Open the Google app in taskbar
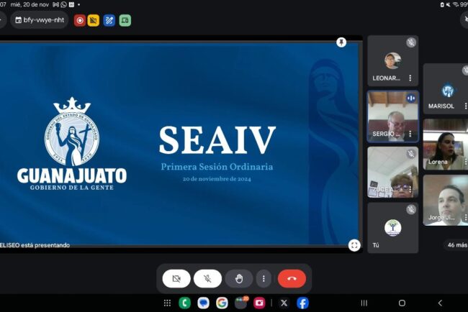The height and width of the screenshot is (312, 468). [222, 303]
